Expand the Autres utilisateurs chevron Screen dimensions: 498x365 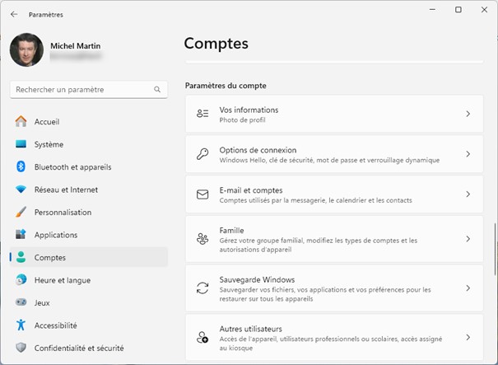[x=468, y=337]
